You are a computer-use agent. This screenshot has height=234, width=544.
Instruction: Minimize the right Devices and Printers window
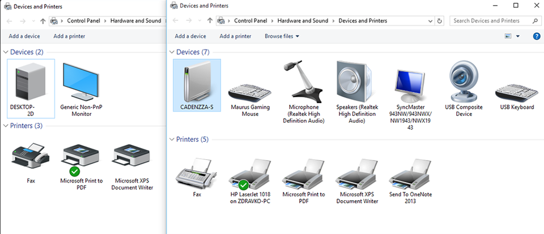tap(494, 5)
